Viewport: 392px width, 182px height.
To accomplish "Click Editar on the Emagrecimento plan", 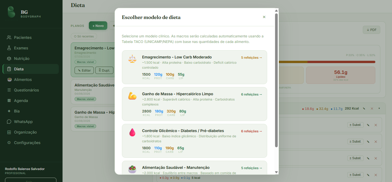I will pyautogui.click(x=84, y=70).
